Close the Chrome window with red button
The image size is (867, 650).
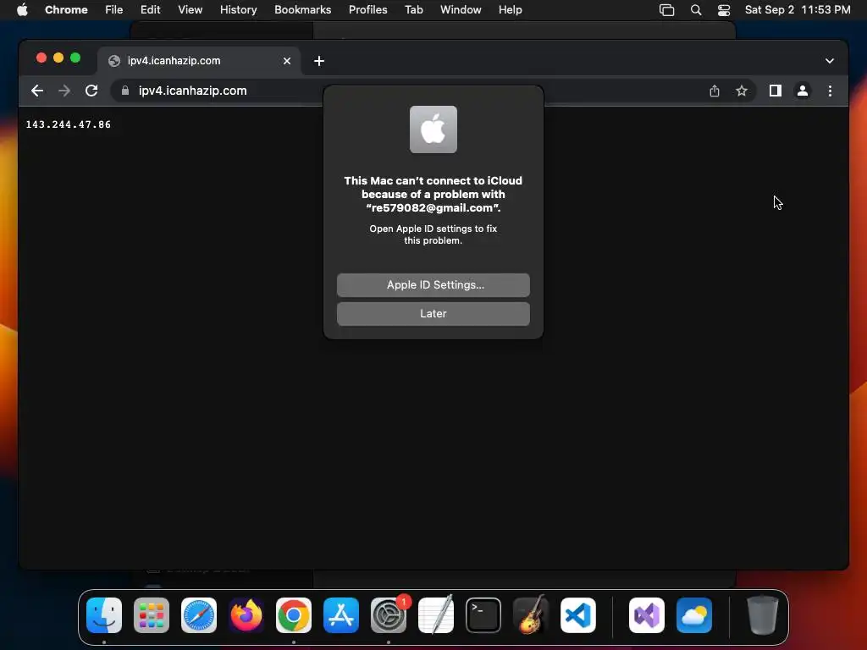click(41, 58)
